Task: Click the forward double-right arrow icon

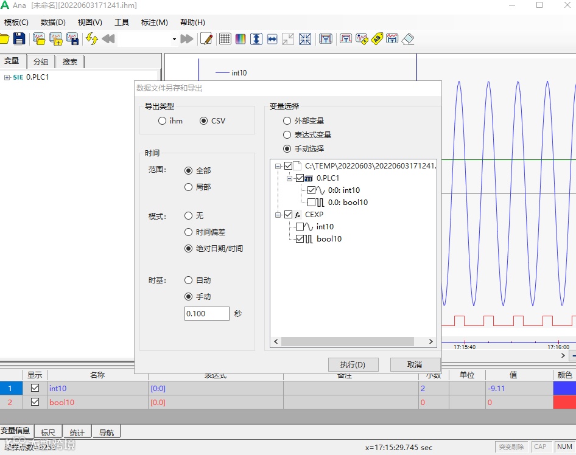Action: pos(187,38)
